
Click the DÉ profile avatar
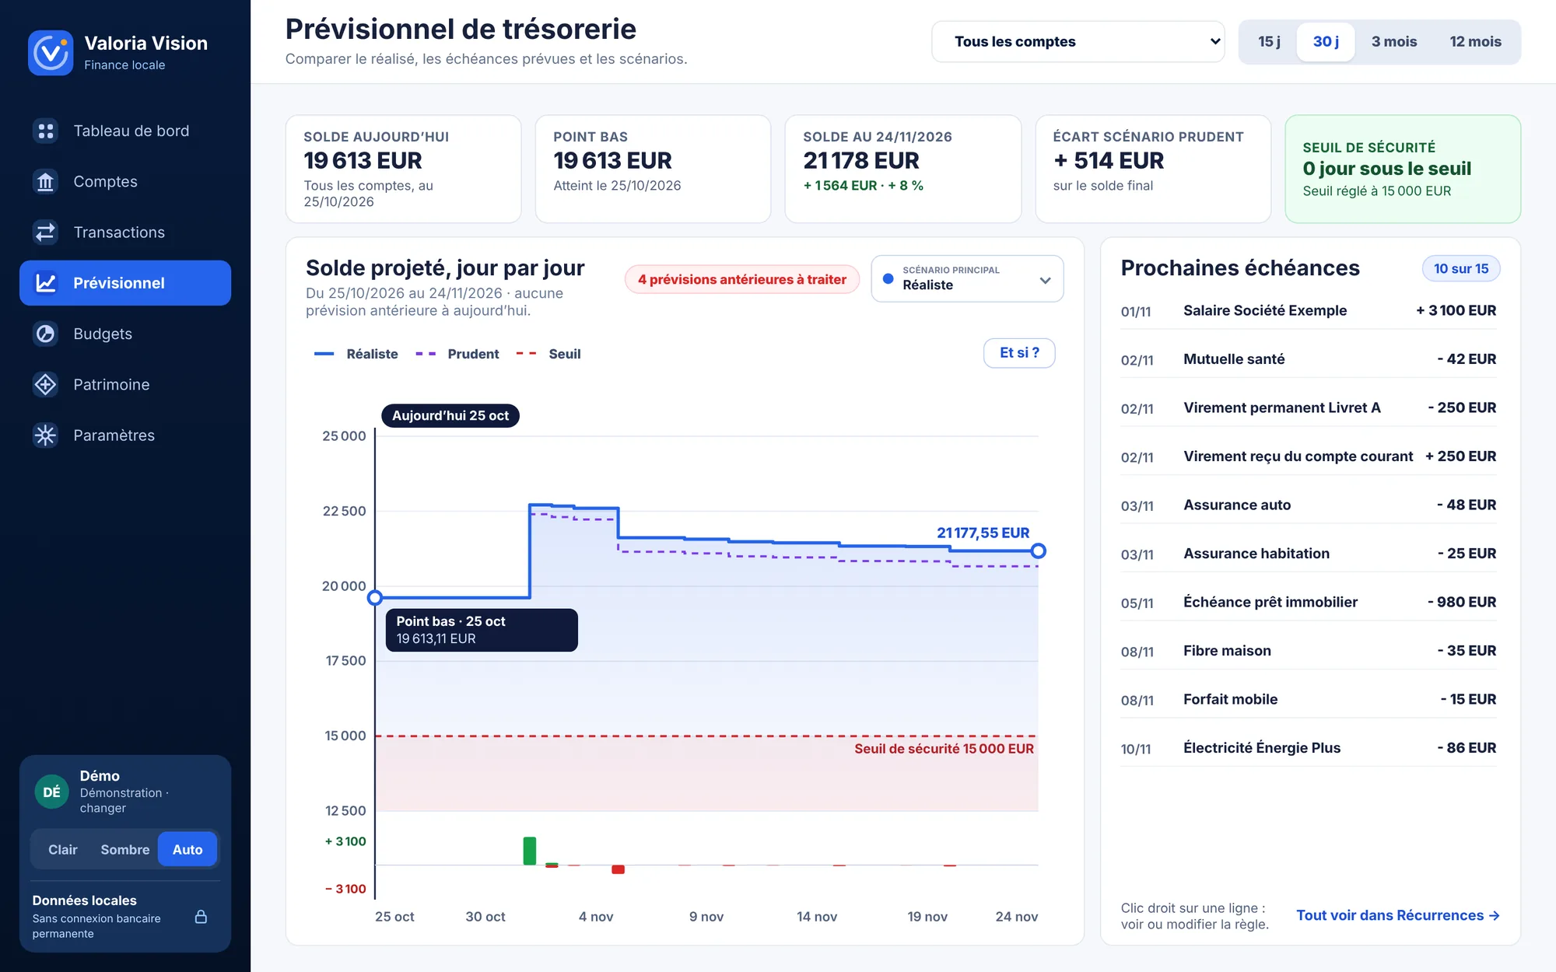(51, 792)
